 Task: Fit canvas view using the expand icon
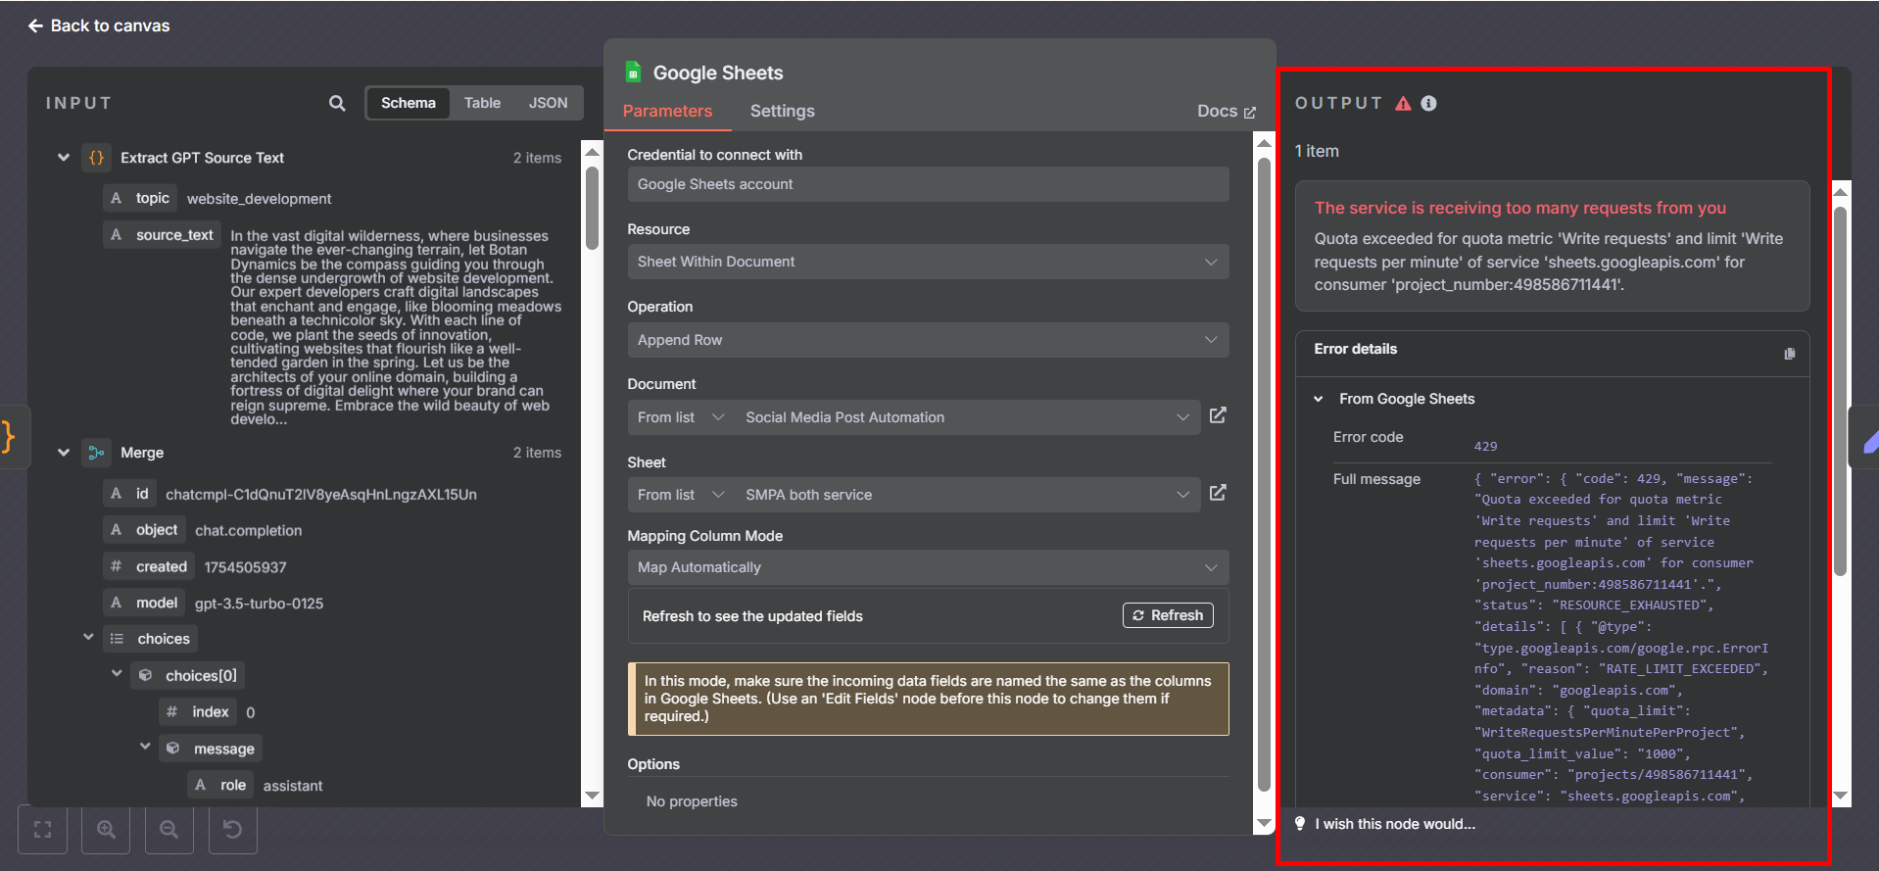[43, 830]
